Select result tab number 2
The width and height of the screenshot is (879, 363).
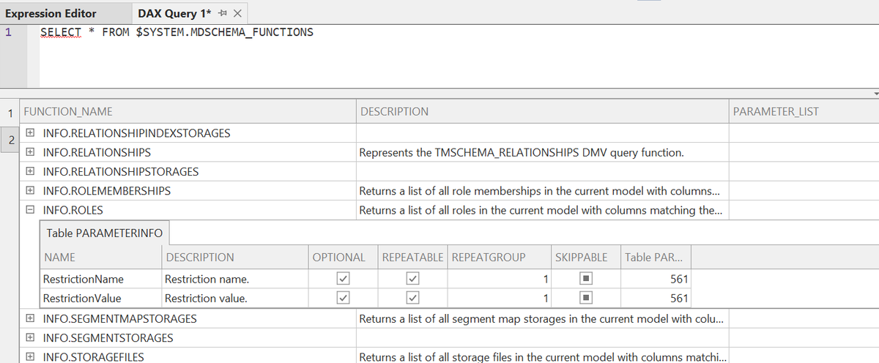[10, 139]
